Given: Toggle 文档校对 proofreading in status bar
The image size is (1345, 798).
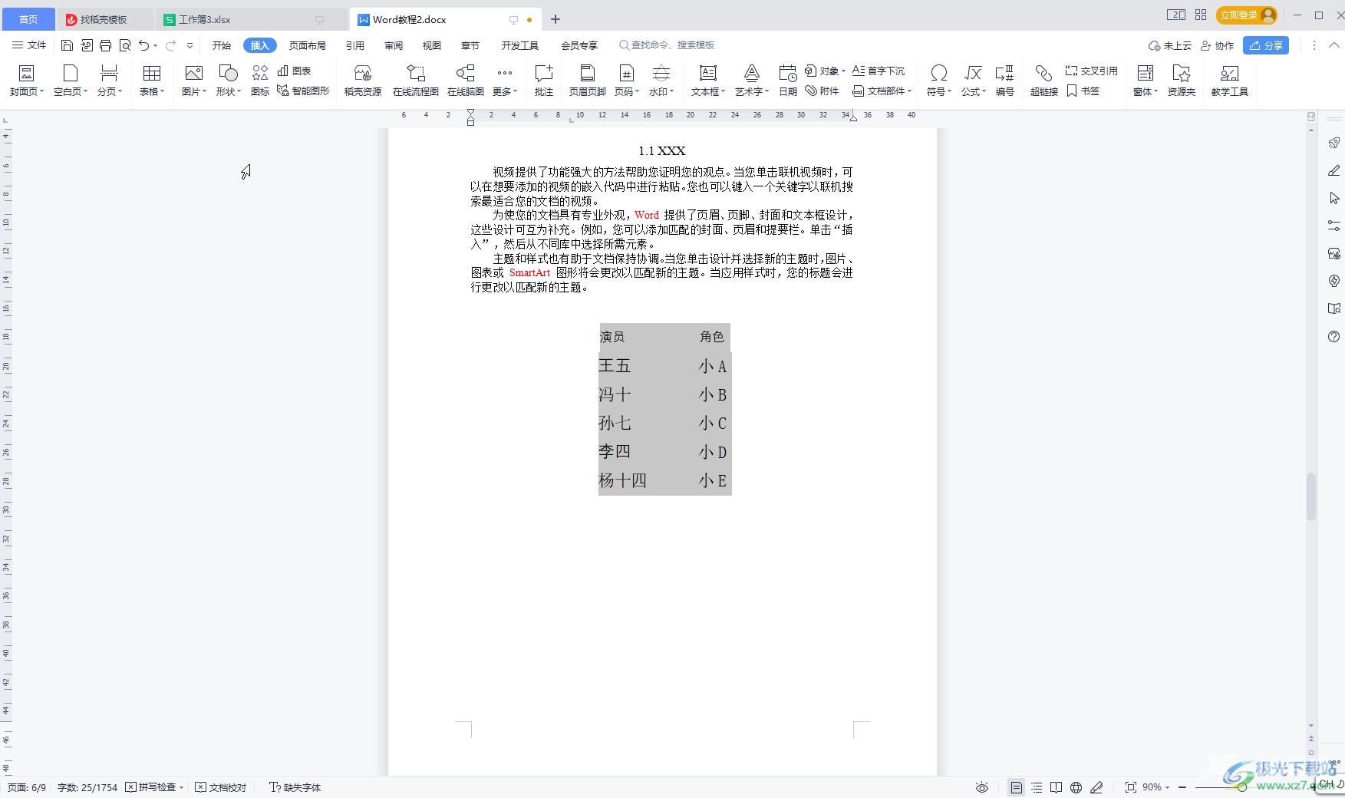Looking at the screenshot, I should (x=221, y=787).
